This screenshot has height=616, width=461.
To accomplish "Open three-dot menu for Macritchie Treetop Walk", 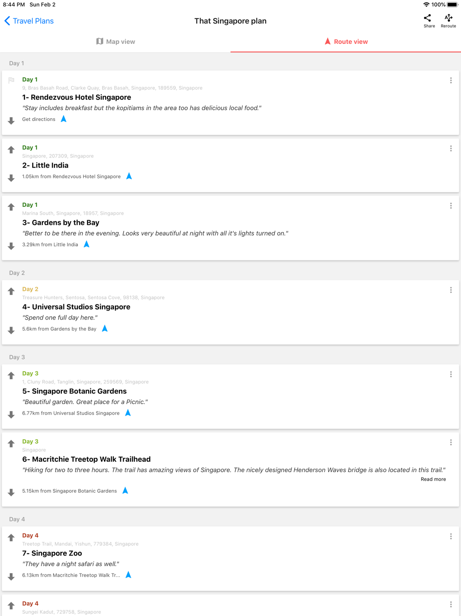I will click(x=450, y=442).
